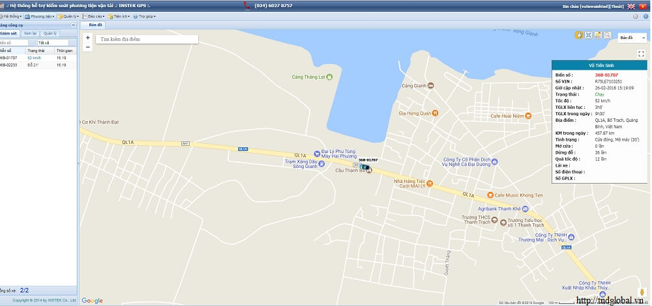Viewport: 652px width, 306px height.
Task: Switch language to English flag
Action: (x=631, y=6)
